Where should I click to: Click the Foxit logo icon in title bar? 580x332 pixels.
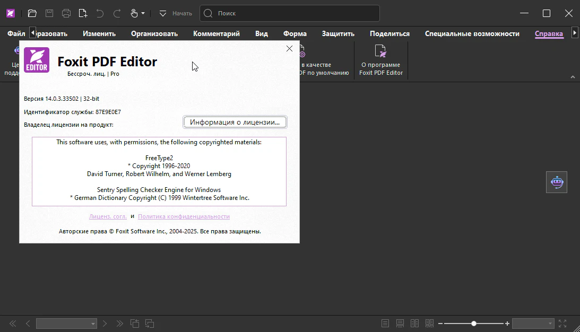coord(11,13)
